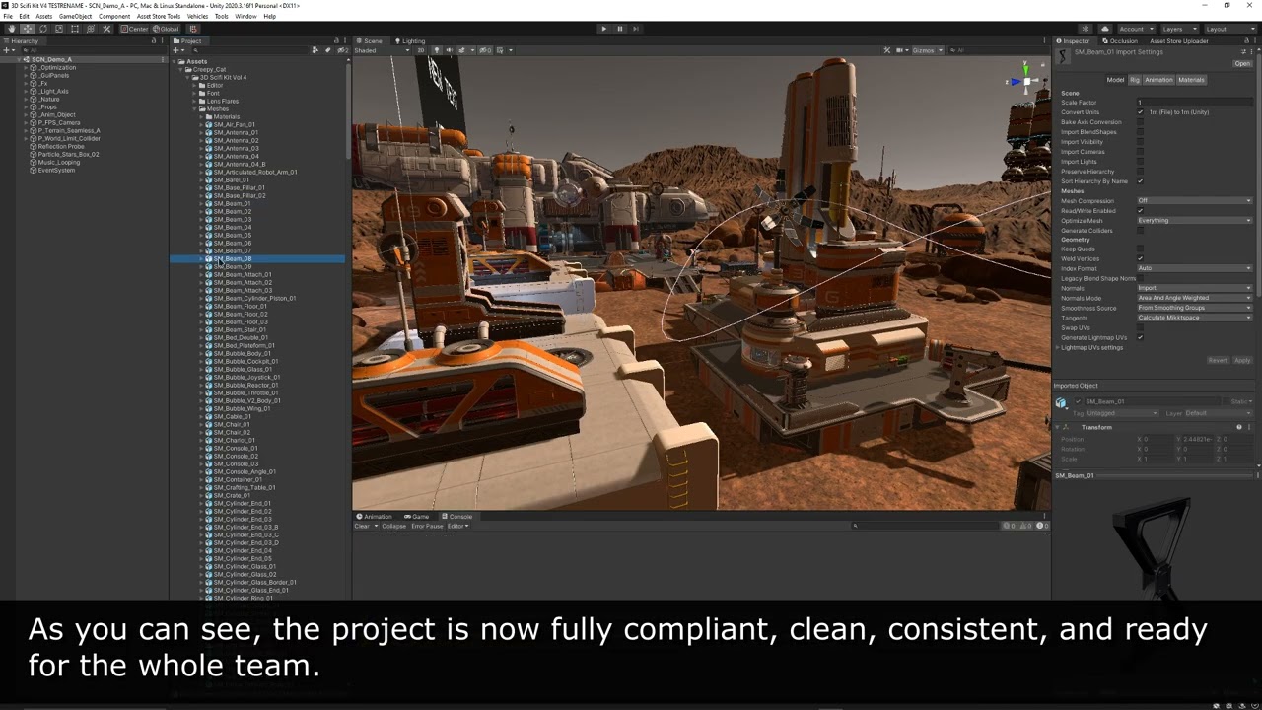Enable Bake Axis Conversion checkbox

(x=1141, y=122)
